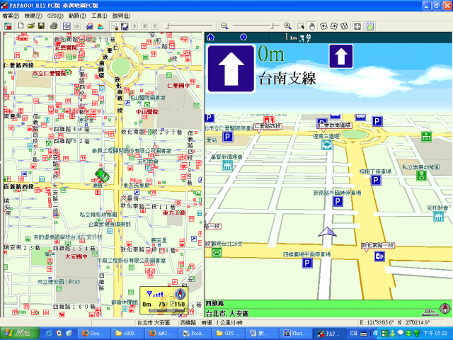453x340 pixels.
Task: Create a new file with blank-page icon
Action: click(21, 26)
